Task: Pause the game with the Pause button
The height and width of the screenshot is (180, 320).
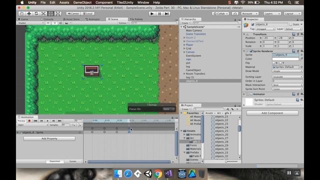Action: coord(159,13)
